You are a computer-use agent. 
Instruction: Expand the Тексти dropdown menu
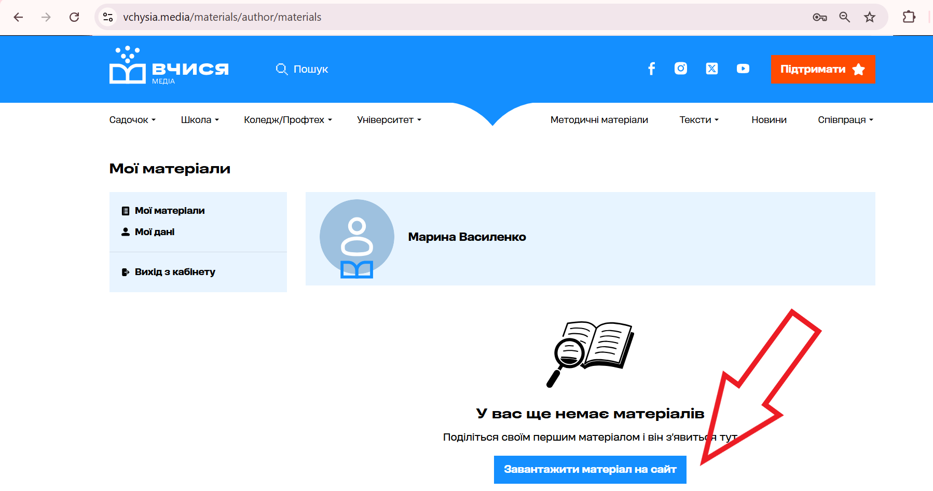pyautogui.click(x=699, y=120)
